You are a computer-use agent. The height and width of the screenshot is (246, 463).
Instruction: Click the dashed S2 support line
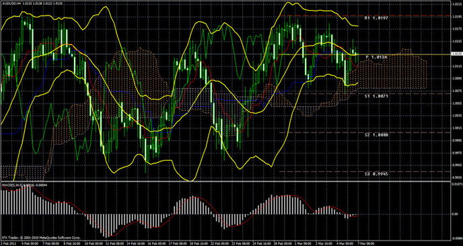[x=365, y=132]
